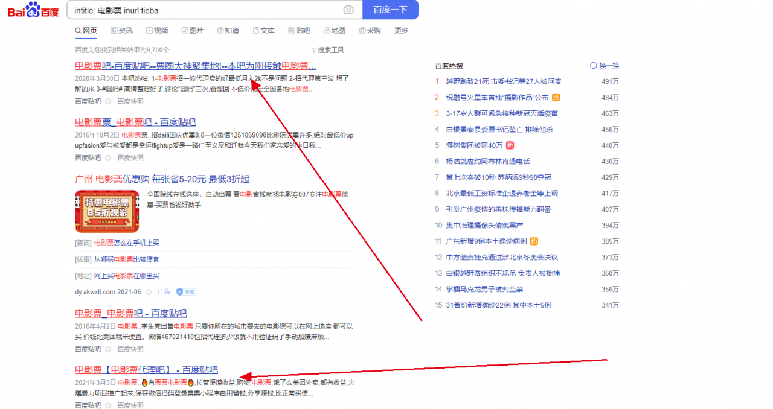Expand the 更多 tab menu

pos(402,31)
